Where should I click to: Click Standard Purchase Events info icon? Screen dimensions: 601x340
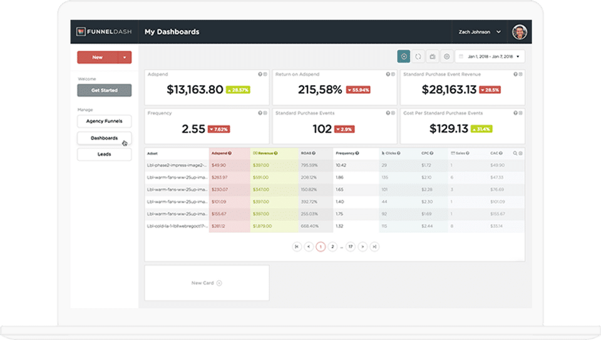tap(388, 113)
